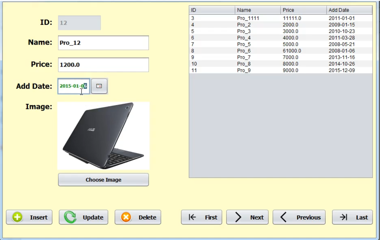This screenshot has height=240, width=380.
Task: Select the Pro_7 table cell
Action: (x=258, y=57)
